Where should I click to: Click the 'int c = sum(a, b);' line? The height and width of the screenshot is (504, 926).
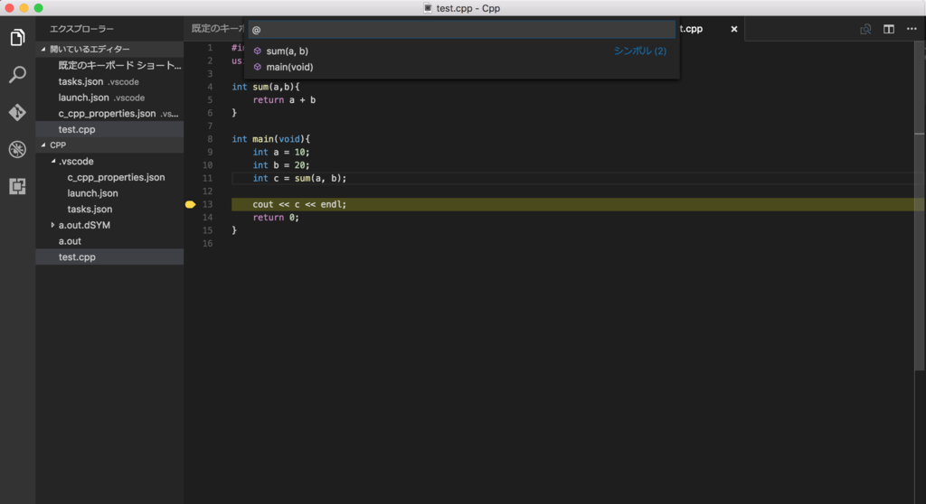(299, 178)
